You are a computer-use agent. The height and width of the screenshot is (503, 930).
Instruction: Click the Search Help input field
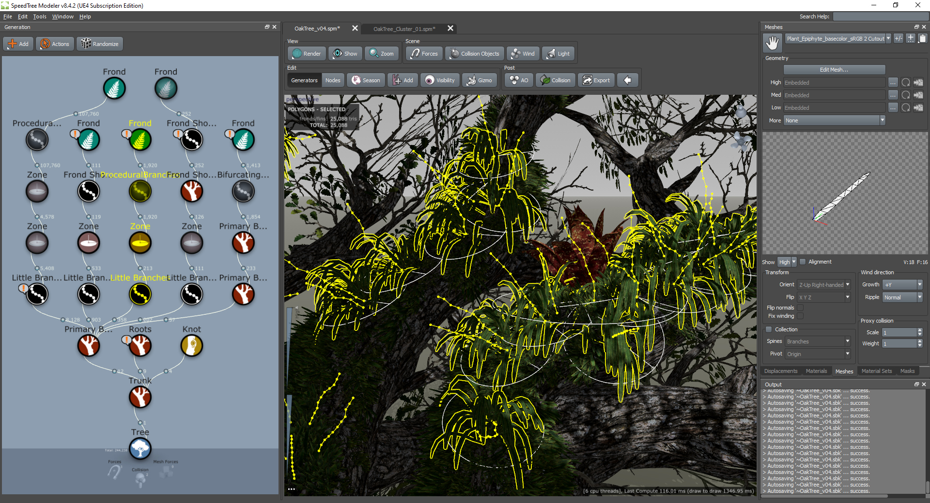click(880, 16)
